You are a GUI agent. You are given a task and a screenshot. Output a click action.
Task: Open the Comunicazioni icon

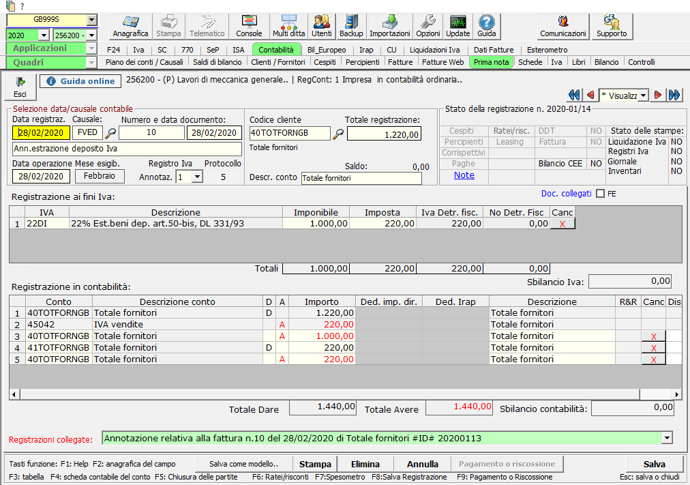click(562, 27)
